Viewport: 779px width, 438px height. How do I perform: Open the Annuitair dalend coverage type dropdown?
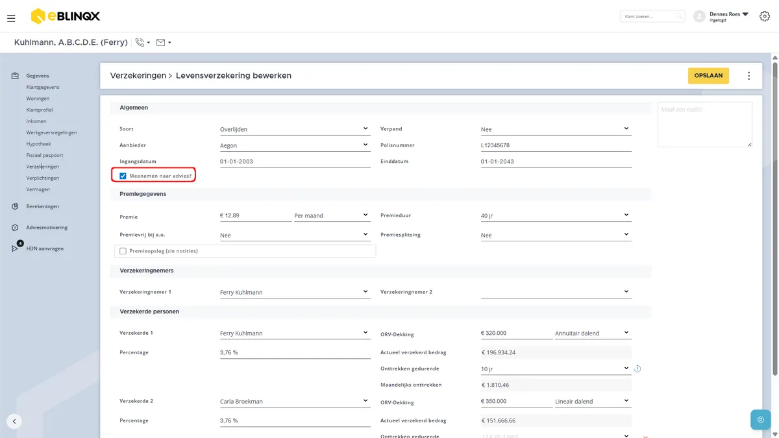point(593,334)
